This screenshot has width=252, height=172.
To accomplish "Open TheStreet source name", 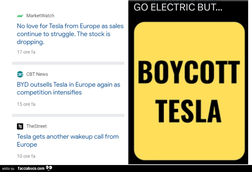I will tap(36, 126).
